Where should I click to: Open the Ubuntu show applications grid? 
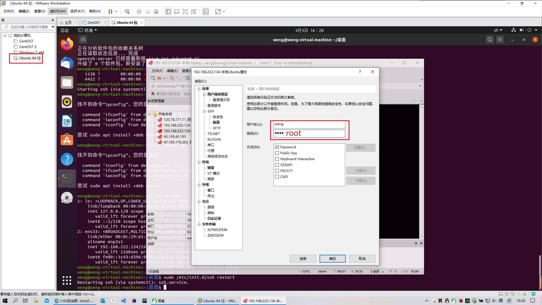[67, 280]
